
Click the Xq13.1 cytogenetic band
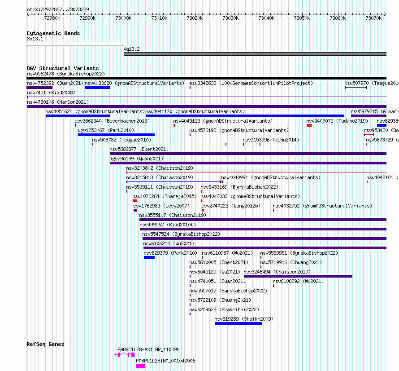pos(75,44)
